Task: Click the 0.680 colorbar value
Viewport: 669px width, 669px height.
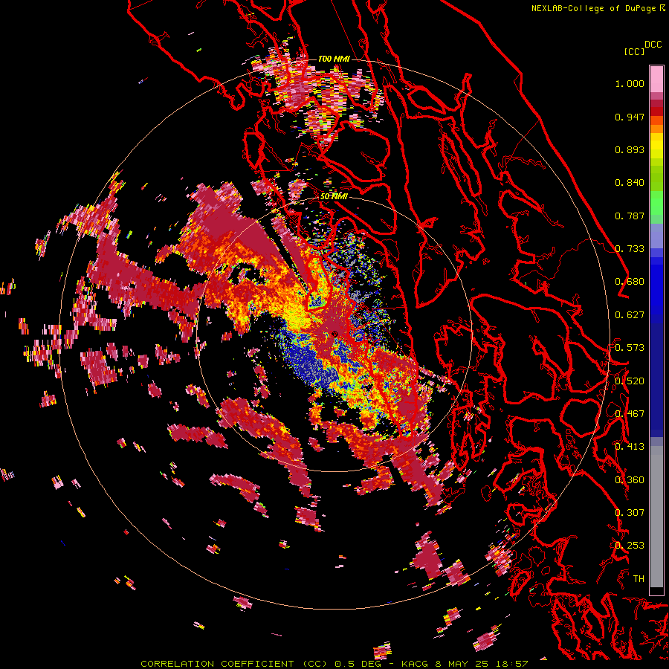Action: pos(630,282)
